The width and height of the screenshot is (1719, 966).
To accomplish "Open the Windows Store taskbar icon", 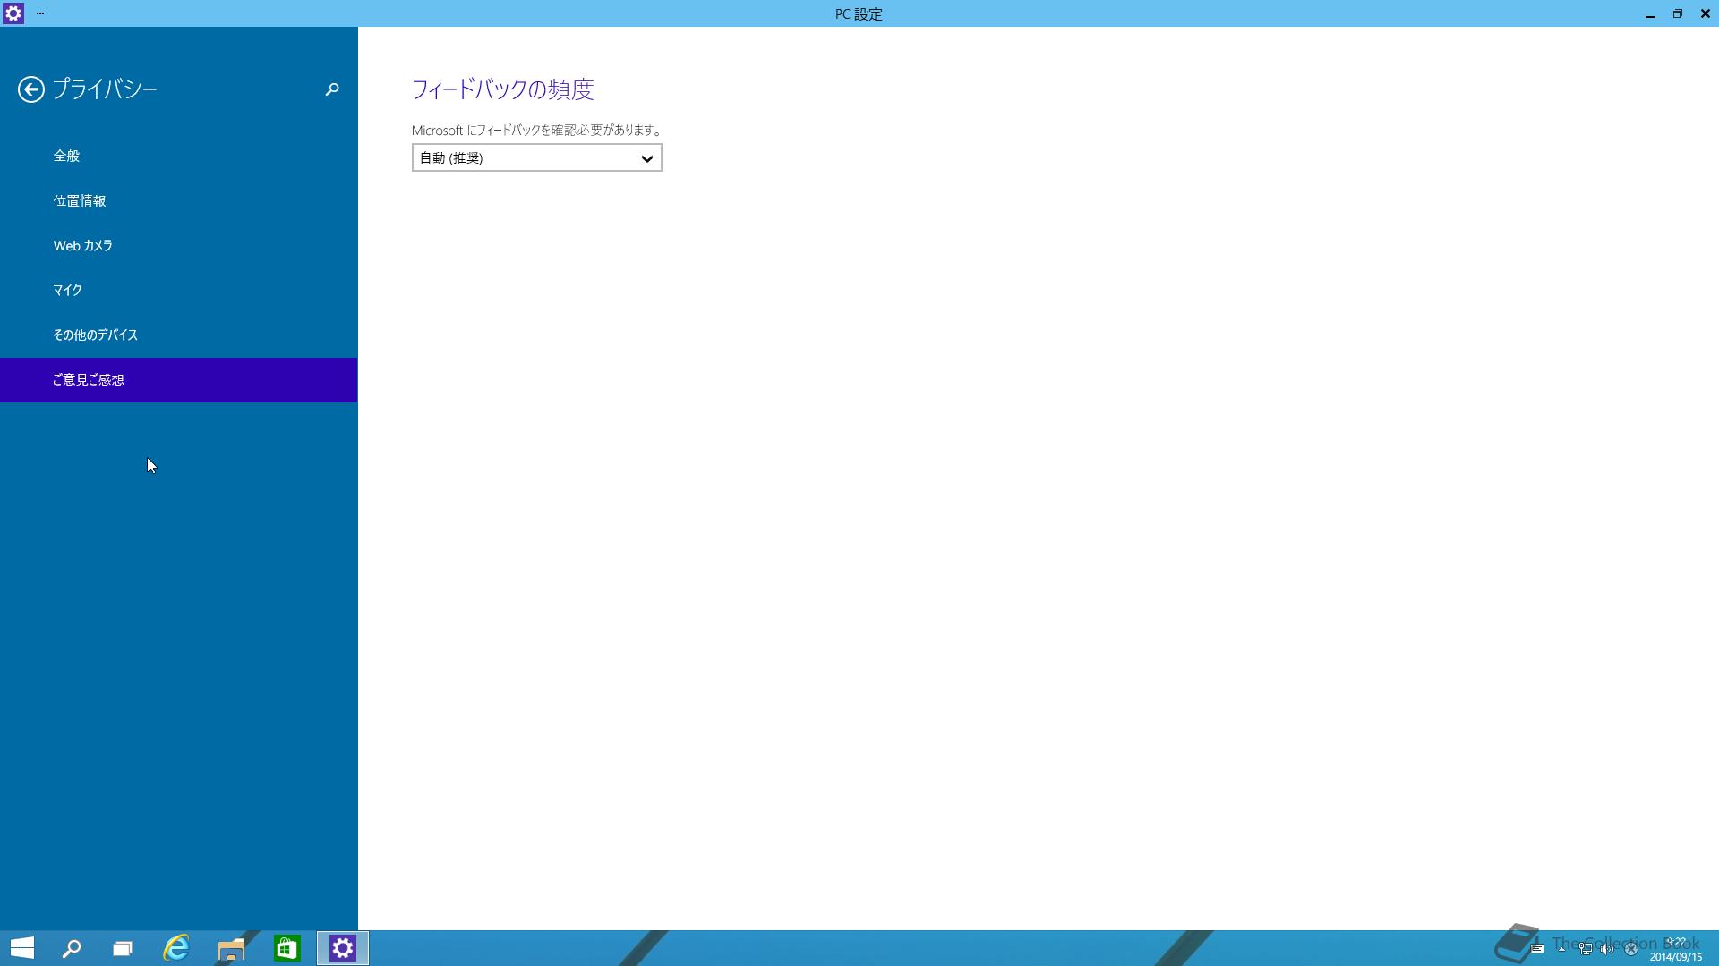I will coord(286,948).
